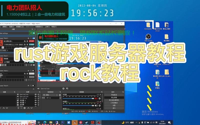Viewport: 200px width, 125px height.
Task: Click the 停止录制 button
Action: (x=114, y=97)
